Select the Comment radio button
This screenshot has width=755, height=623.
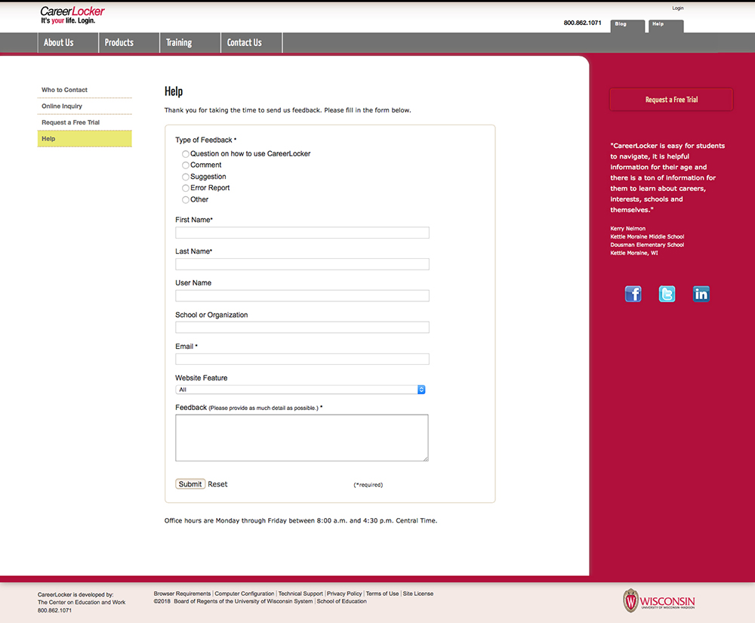tap(186, 165)
